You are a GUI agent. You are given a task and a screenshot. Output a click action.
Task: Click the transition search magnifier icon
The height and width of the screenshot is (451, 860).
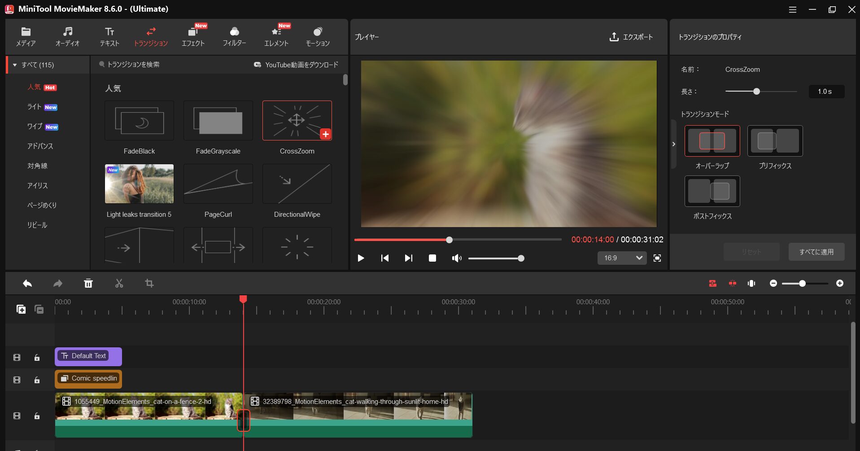[x=102, y=65]
